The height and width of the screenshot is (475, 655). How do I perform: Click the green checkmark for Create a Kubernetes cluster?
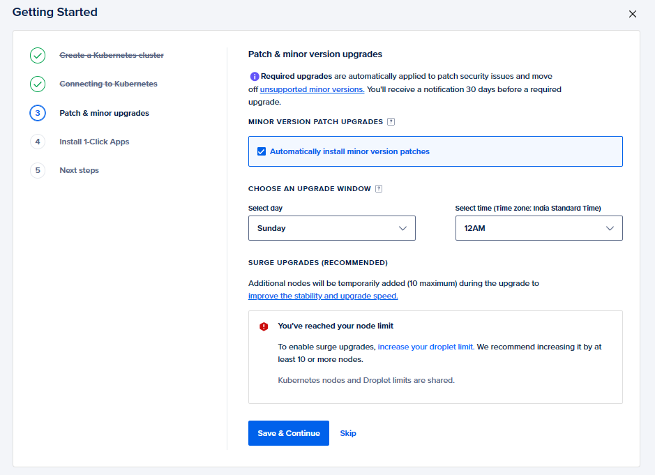pos(38,55)
